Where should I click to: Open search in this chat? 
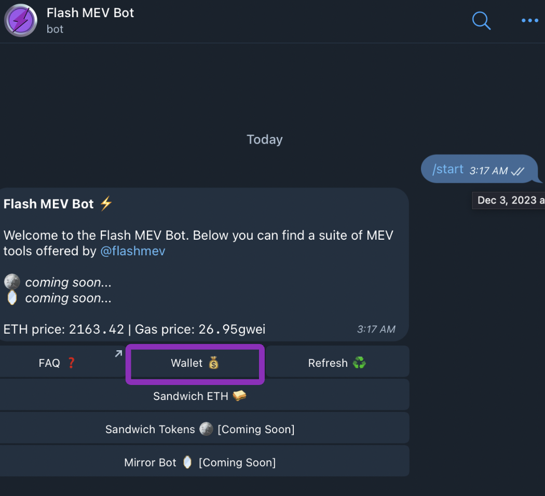[481, 21]
